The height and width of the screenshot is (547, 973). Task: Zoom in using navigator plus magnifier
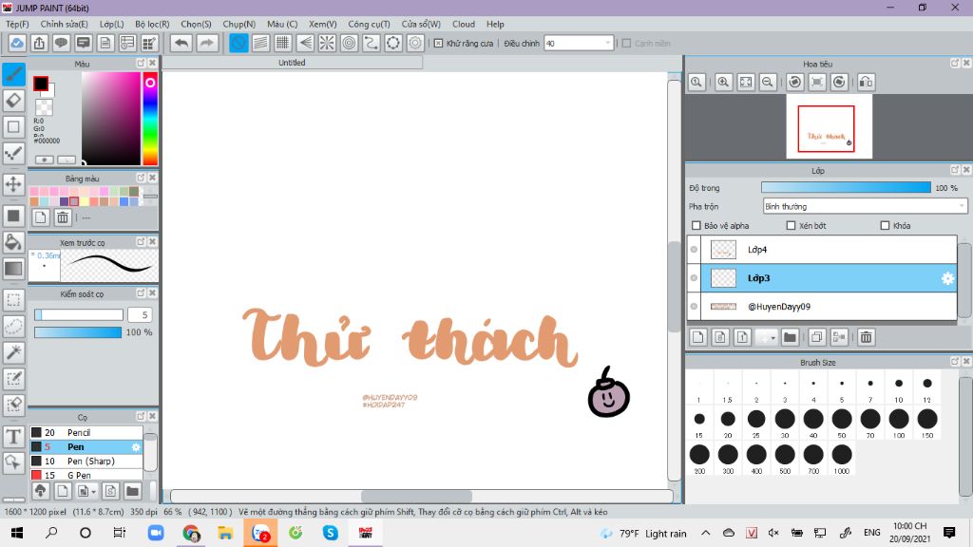click(x=723, y=82)
